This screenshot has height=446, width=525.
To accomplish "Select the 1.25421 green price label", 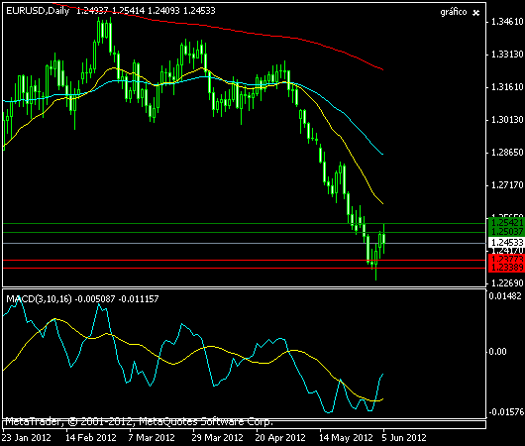I will pyautogui.click(x=507, y=222).
